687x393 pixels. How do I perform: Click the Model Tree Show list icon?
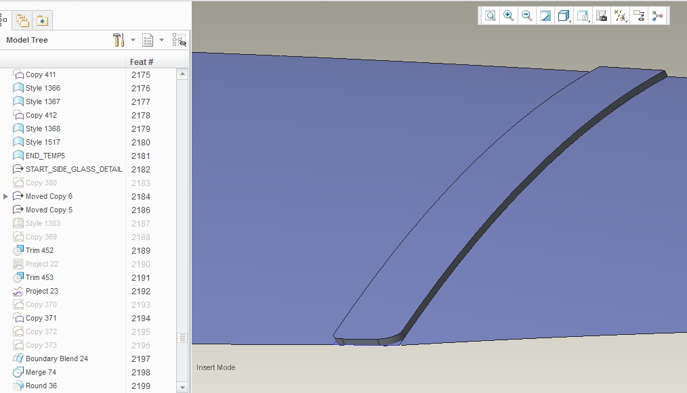point(148,41)
